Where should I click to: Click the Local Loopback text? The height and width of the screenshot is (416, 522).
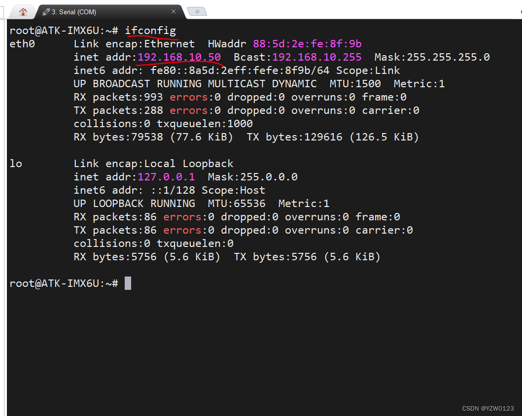coord(189,164)
